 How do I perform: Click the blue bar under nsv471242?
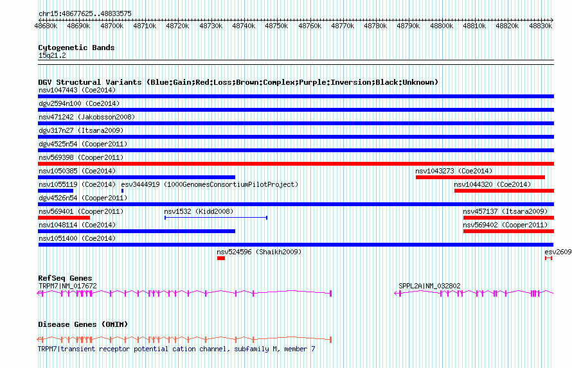click(296, 123)
